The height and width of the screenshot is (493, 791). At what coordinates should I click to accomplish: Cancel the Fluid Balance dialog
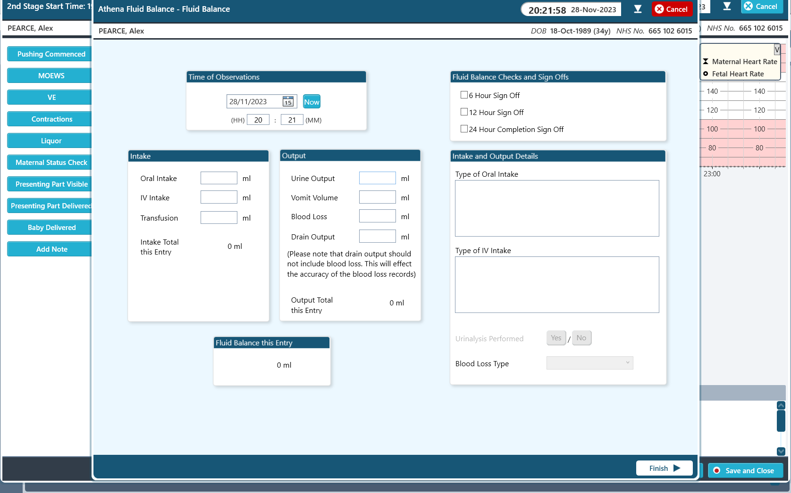tap(672, 9)
